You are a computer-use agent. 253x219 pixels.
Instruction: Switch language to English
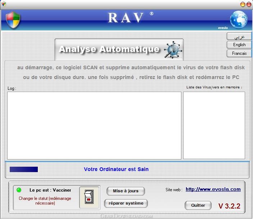(x=239, y=45)
